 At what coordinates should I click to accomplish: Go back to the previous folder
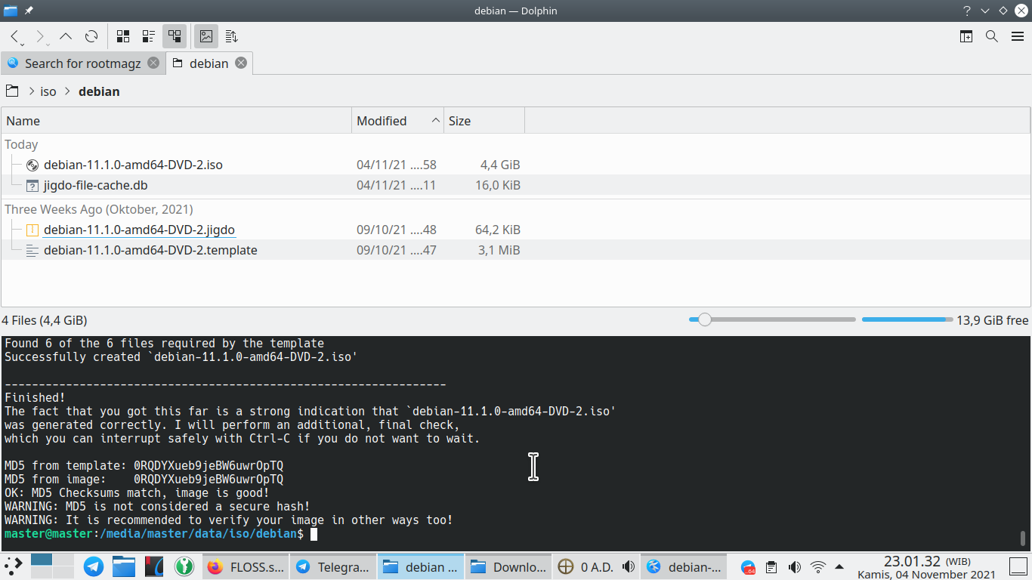point(14,36)
